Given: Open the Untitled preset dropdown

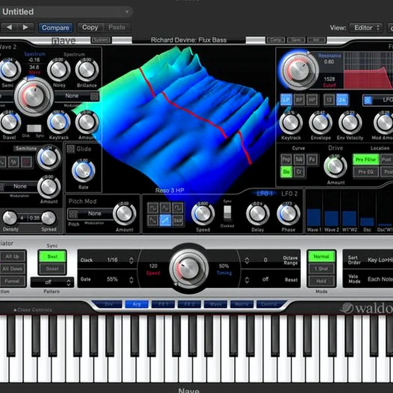Looking at the screenshot, I should click(x=66, y=12).
